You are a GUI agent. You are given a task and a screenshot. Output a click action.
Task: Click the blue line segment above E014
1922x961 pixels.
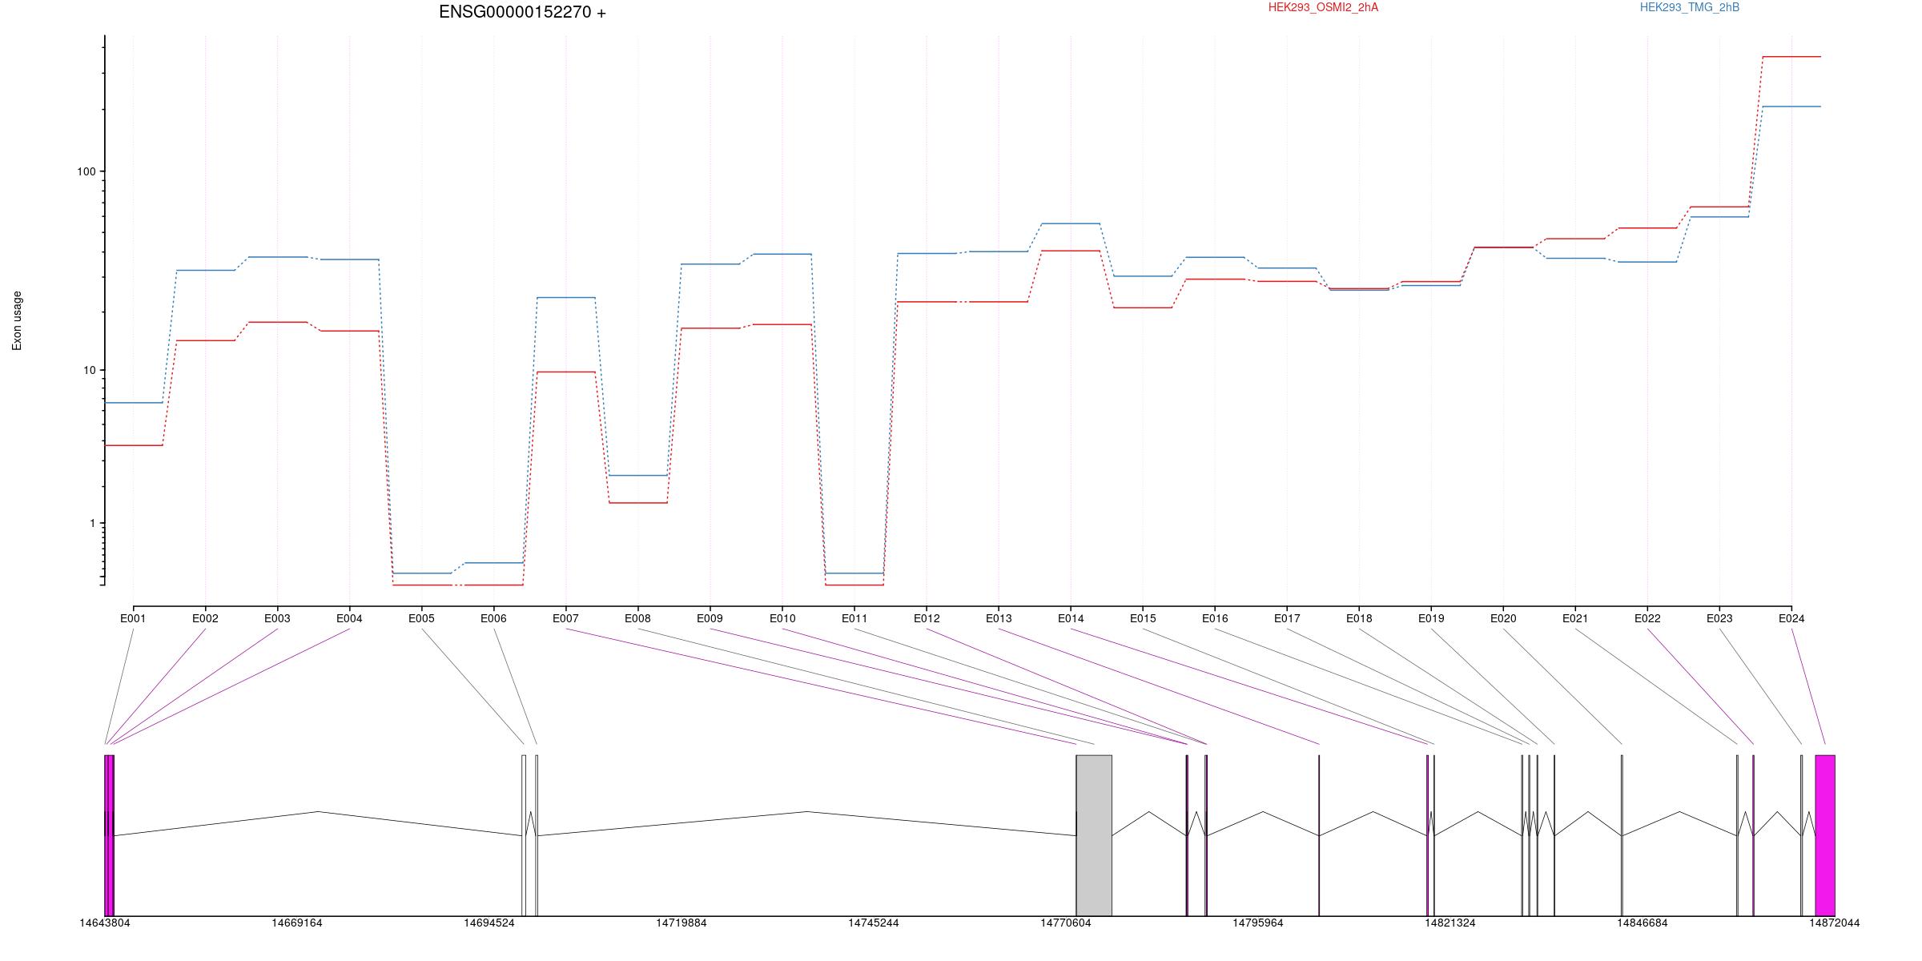1071,223
